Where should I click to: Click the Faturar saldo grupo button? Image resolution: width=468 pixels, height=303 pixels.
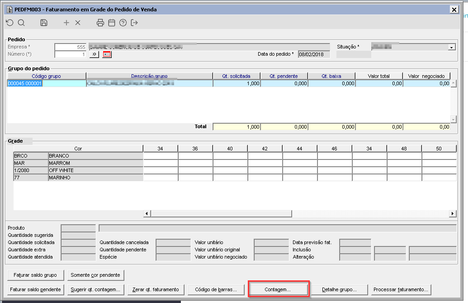coord(36,275)
